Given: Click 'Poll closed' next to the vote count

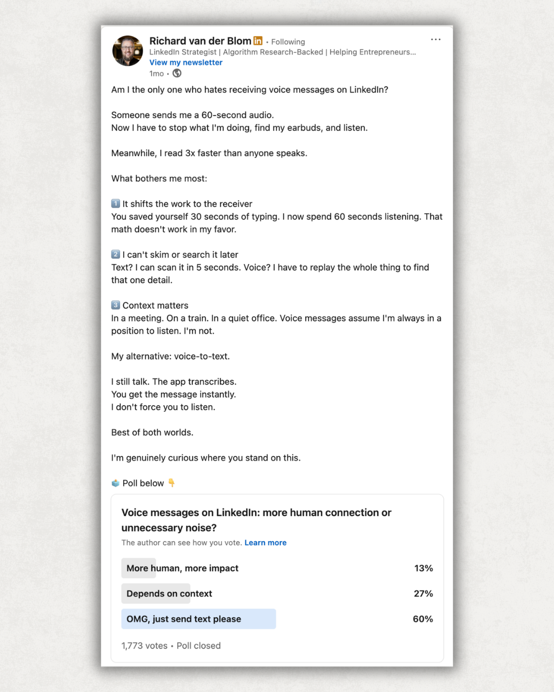Looking at the screenshot, I should pyautogui.click(x=199, y=645).
